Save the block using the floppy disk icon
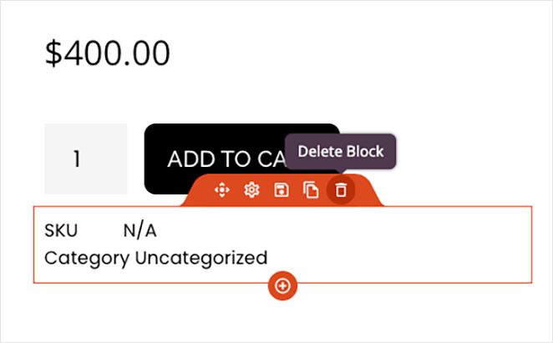This screenshot has width=553, height=343. 282,190
